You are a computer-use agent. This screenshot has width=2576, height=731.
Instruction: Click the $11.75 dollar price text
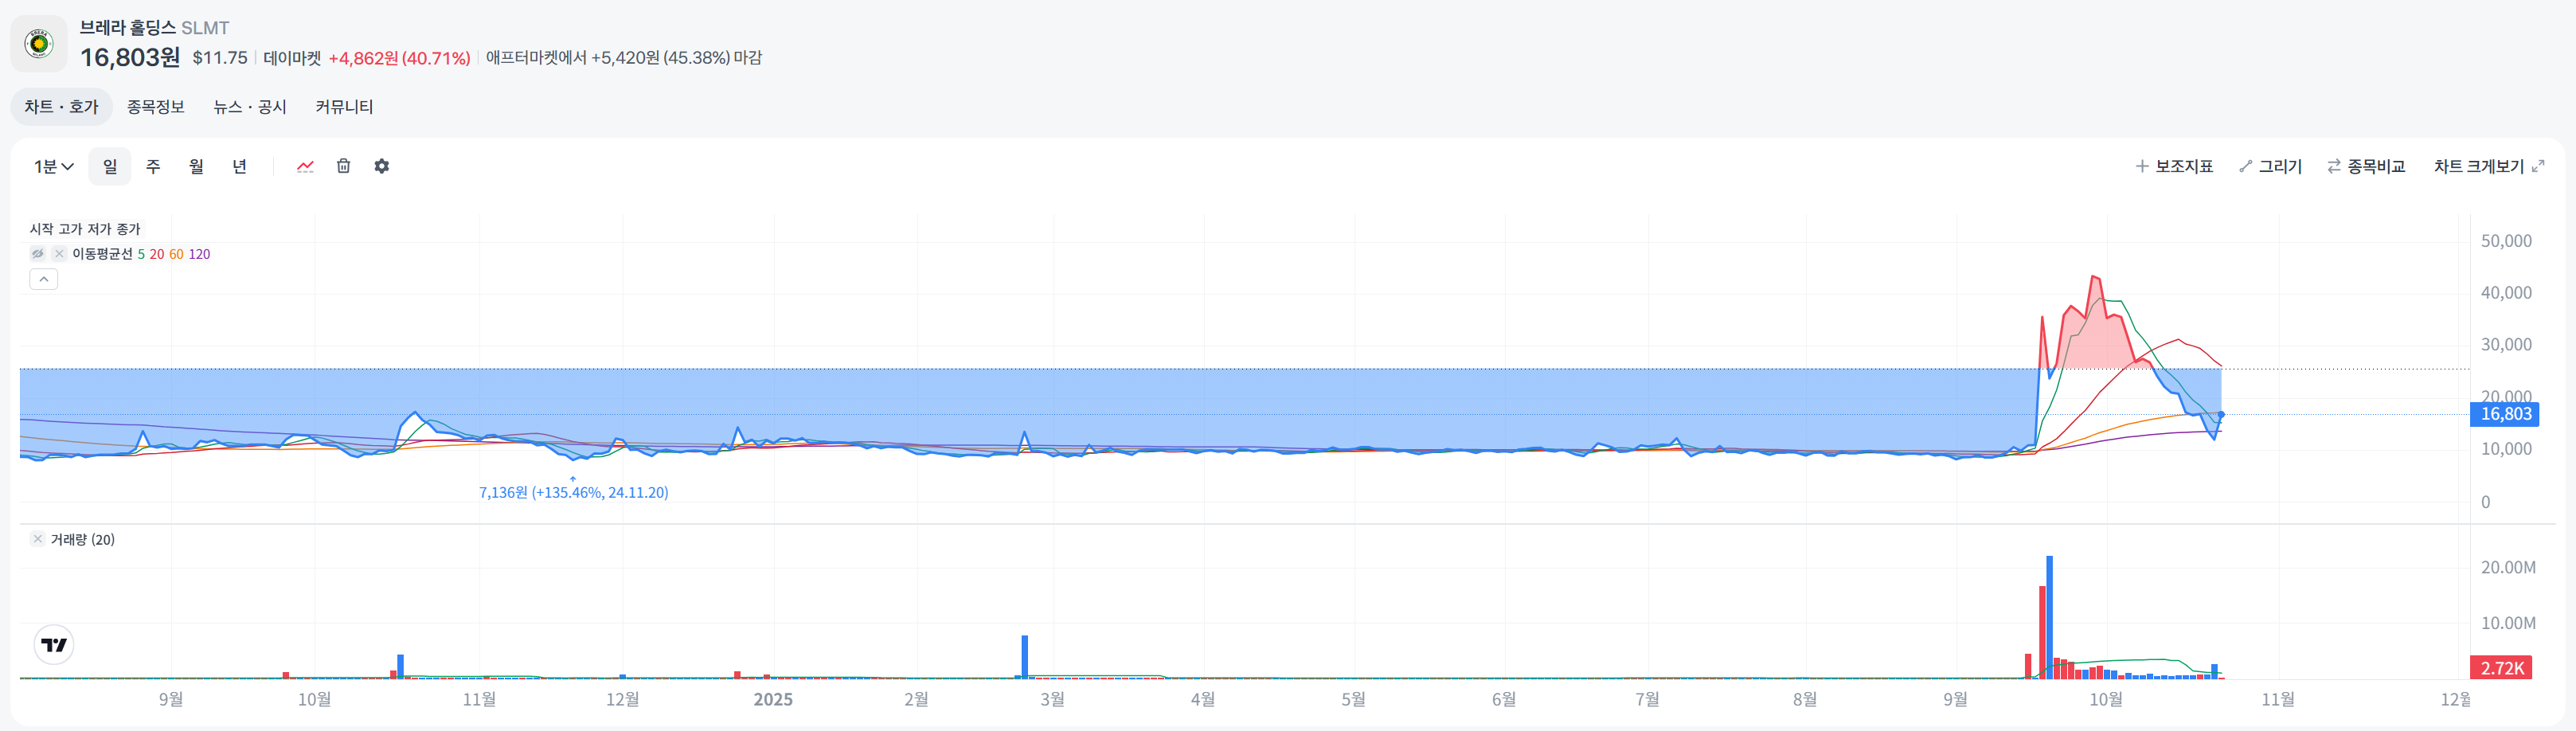pyautogui.click(x=220, y=58)
